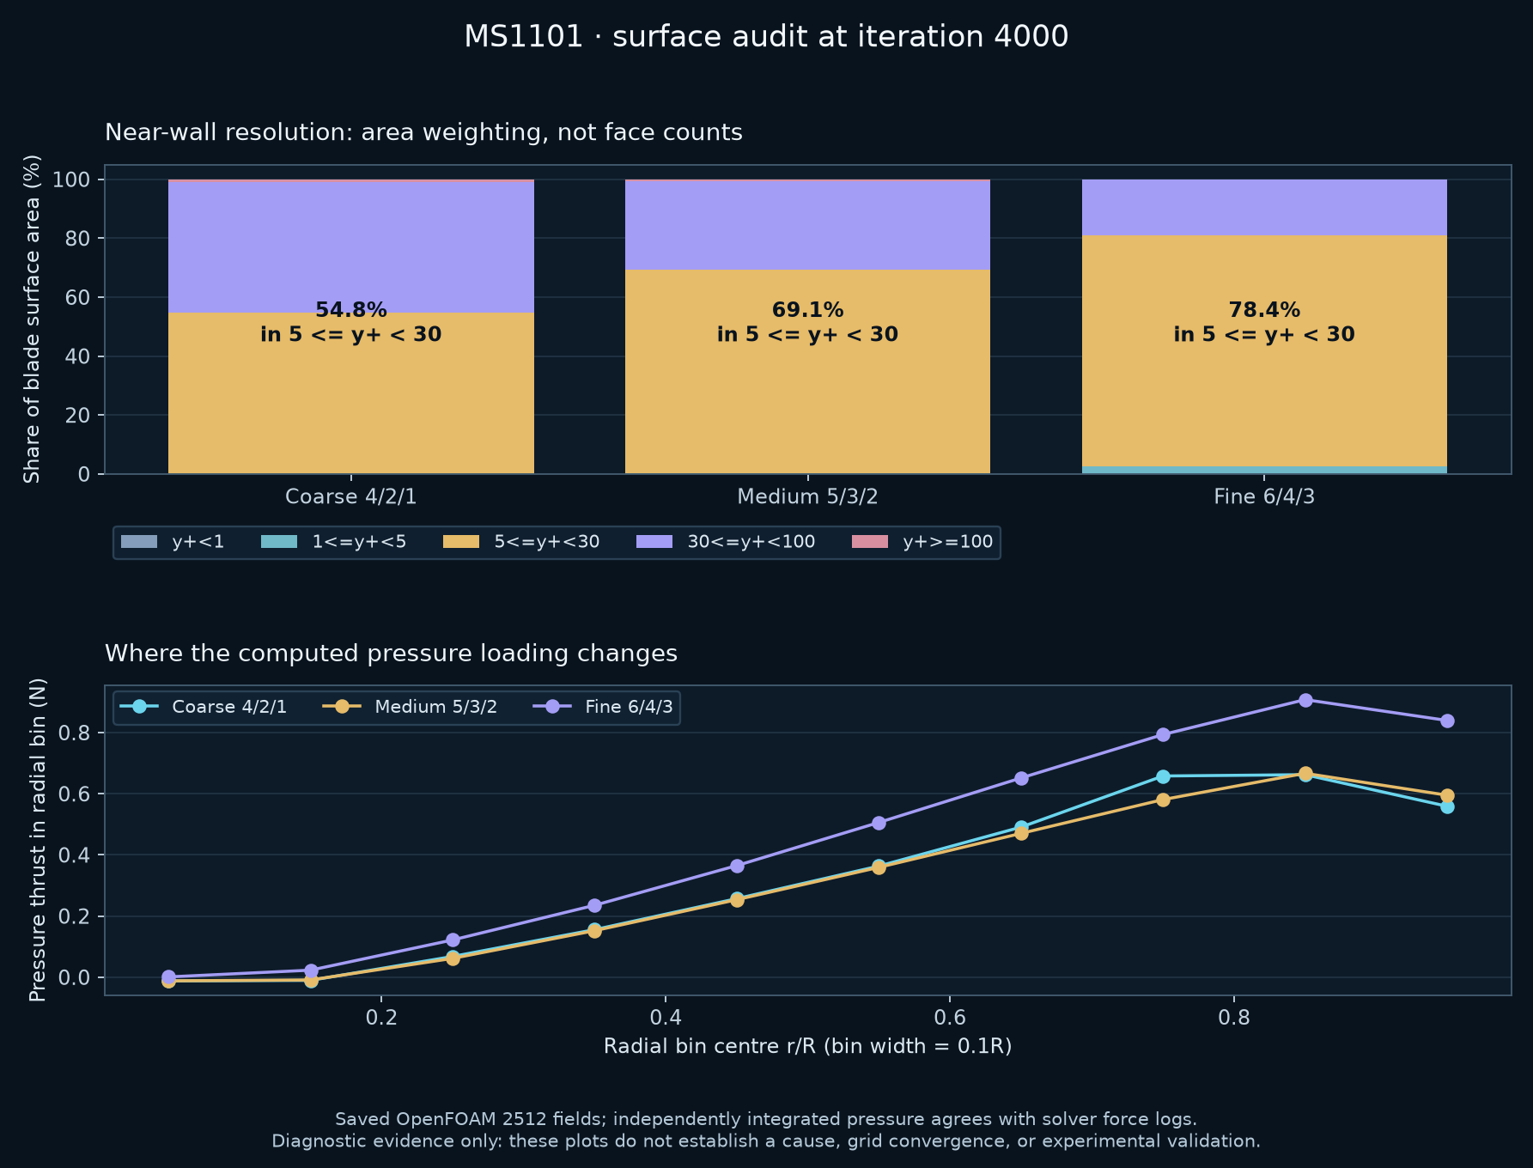This screenshot has height=1168, width=1533.
Task: Click the Fine series peak point at 0.85
Action: click(x=1305, y=700)
